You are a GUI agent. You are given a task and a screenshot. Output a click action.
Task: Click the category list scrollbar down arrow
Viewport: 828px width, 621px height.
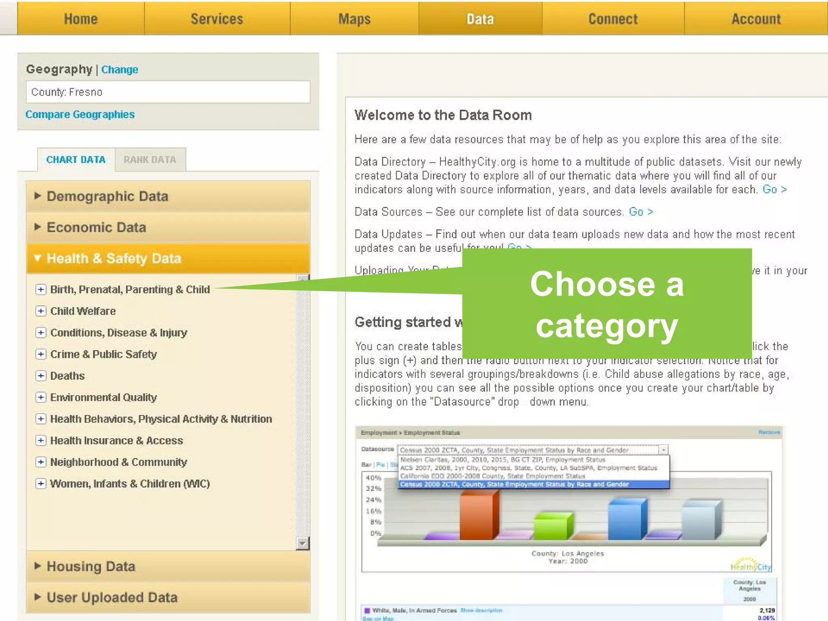pyautogui.click(x=302, y=543)
